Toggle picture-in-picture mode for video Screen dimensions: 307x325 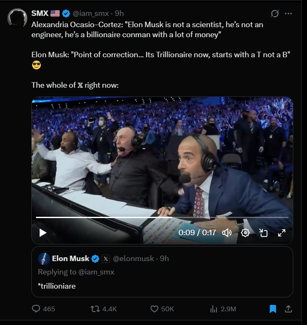[264, 233]
